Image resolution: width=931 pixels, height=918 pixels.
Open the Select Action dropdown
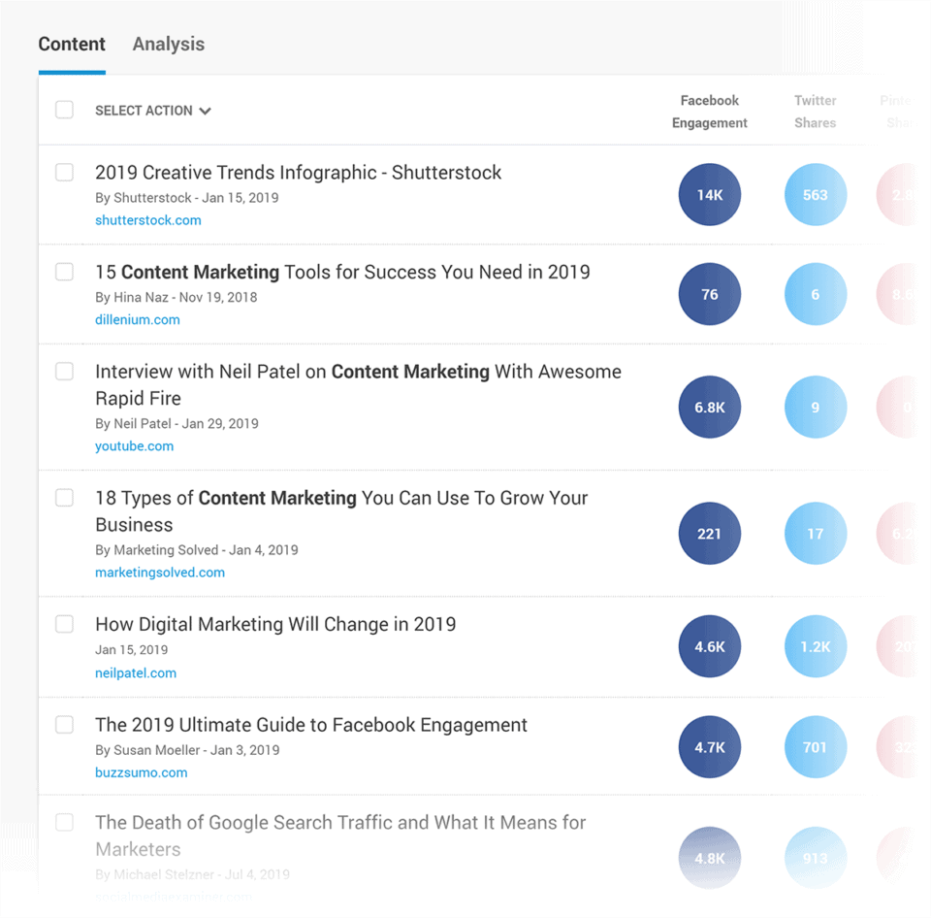[152, 110]
